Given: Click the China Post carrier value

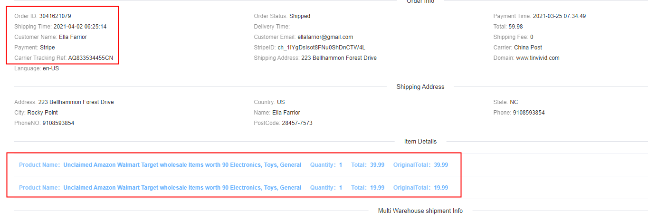Looking at the screenshot, I should point(528,48).
